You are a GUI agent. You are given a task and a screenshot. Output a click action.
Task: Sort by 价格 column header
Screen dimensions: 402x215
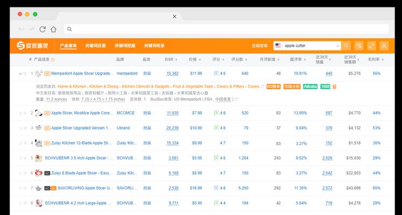[x=195, y=60]
